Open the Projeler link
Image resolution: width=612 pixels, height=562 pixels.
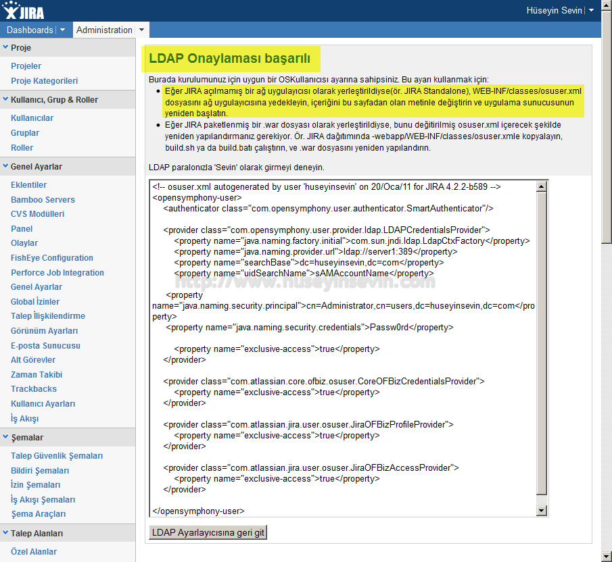[x=26, y=66]
